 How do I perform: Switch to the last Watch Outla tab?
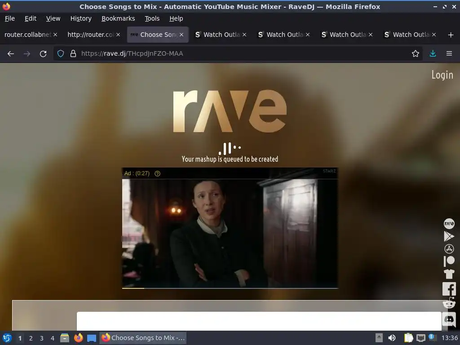(411, 35)
